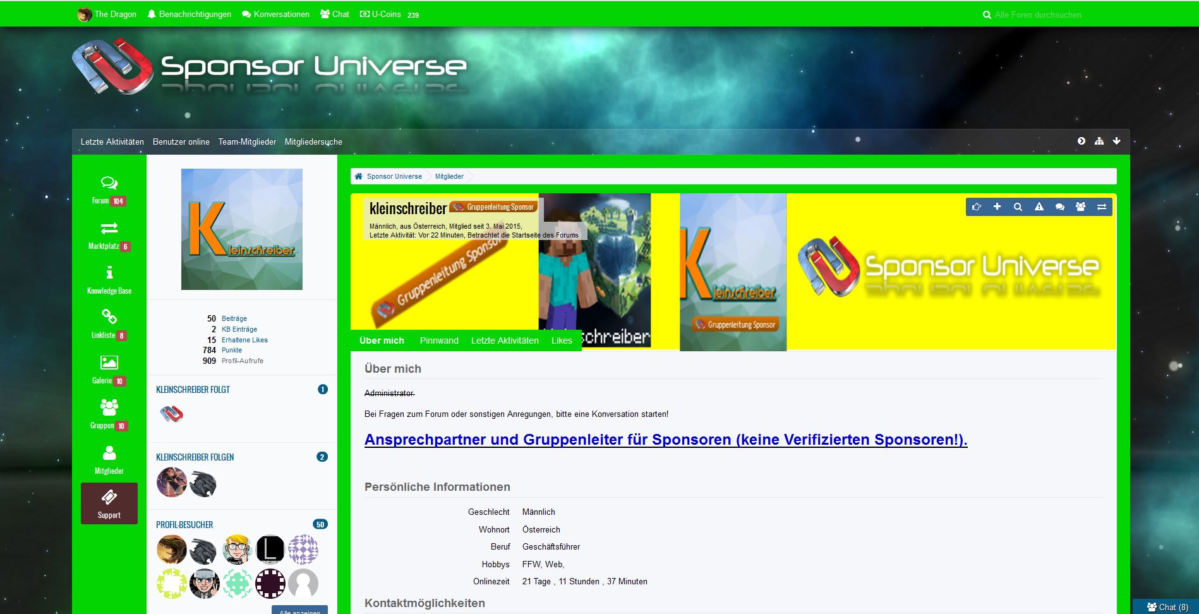Open the Forum section in sidebar

pos(109,190)
